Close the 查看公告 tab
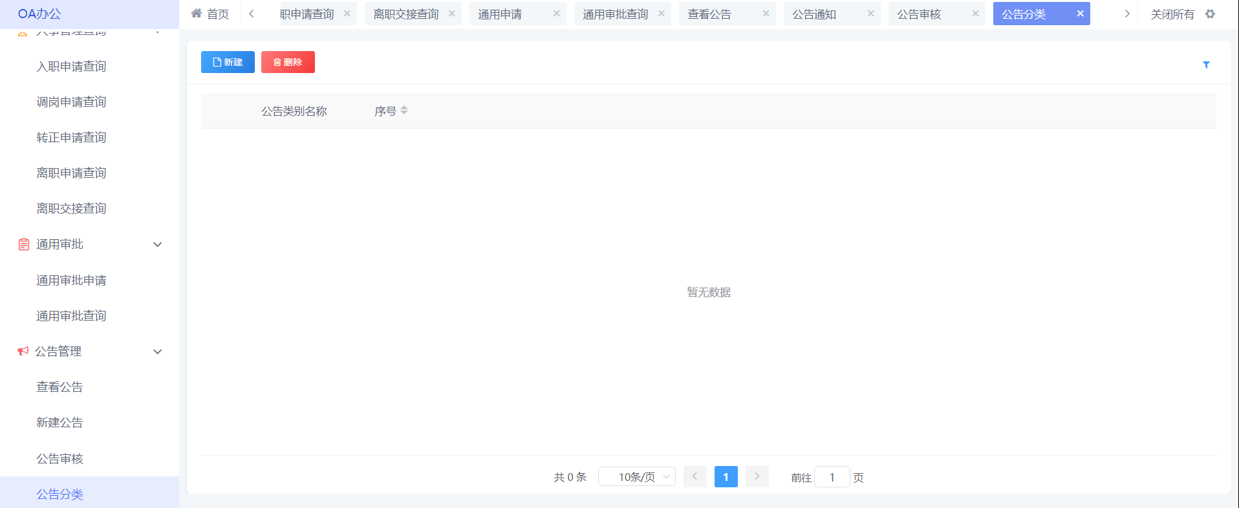The height and width of the screenshot is (508, 1239). pos(766,14)
